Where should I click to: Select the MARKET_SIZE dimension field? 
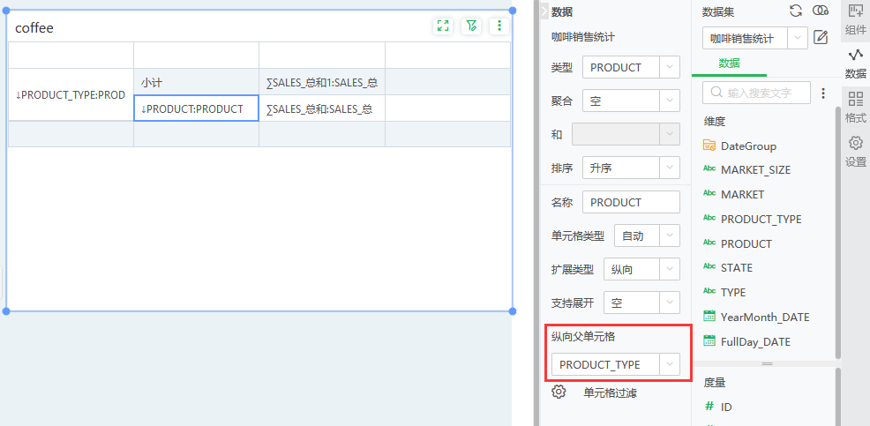click(x=755, y=169)
